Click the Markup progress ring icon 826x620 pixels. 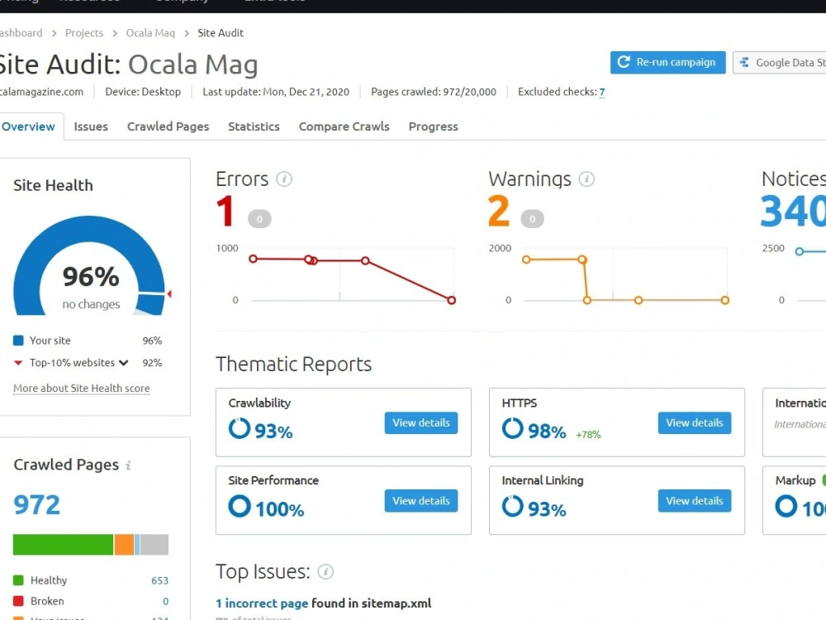[x=786, y=506]
